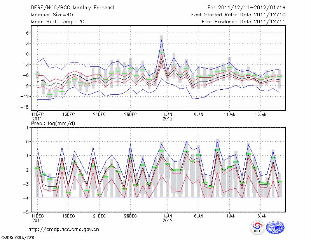Click 11JAN tick on precipitation chart axis
The height and width of the screenshot is (240, 311).
230,216
